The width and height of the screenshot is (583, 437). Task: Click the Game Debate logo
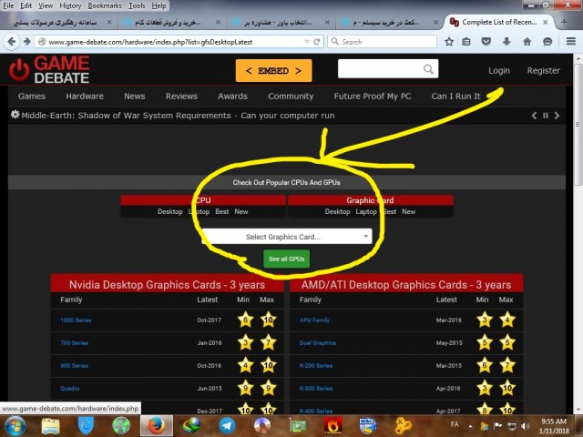(x=50, y=69)
